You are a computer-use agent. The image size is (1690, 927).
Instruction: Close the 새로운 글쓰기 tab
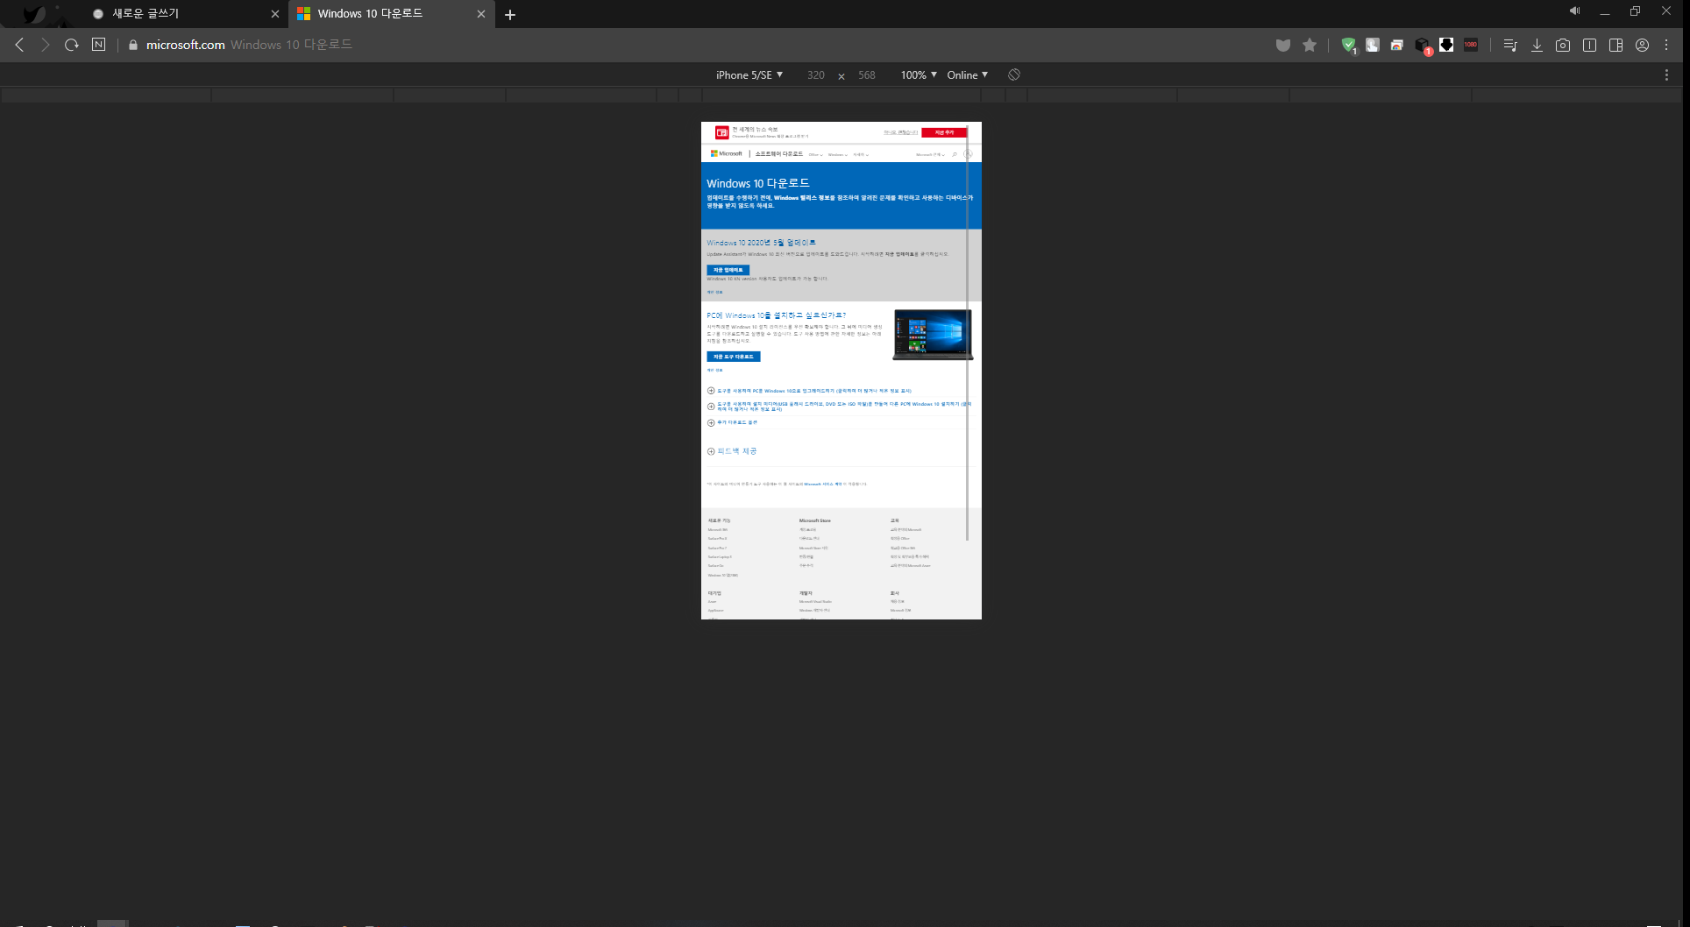275,14
